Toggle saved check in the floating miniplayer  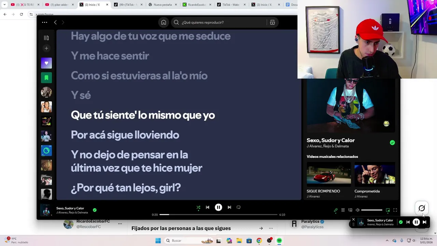click(x=401, y=222)
